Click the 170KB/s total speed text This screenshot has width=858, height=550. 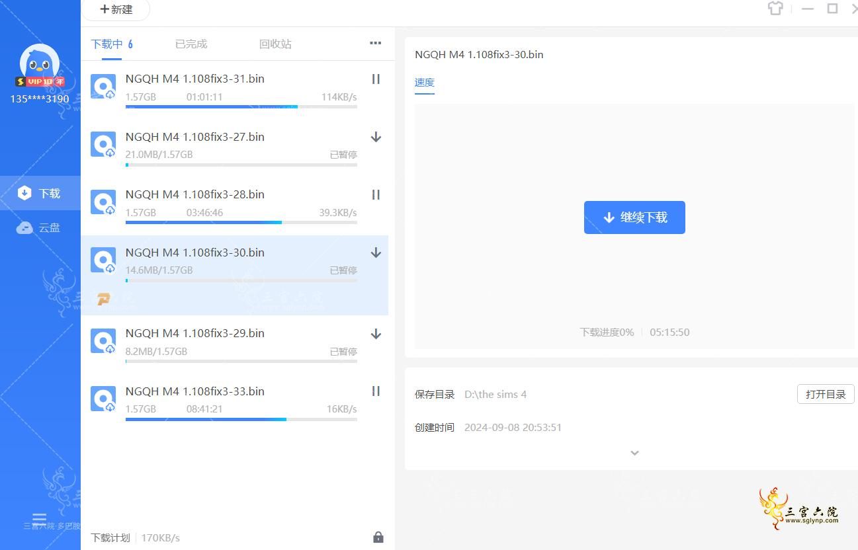(x=160, y=537)
